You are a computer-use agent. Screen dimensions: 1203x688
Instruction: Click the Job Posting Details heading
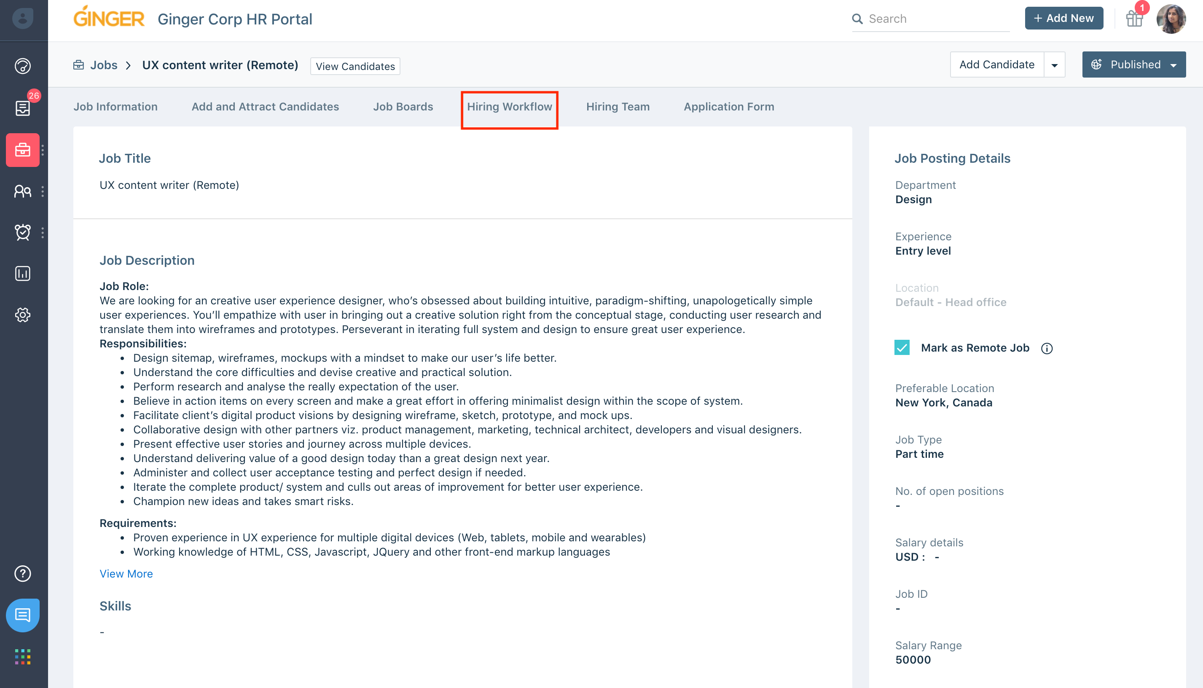tap(952, 158)
